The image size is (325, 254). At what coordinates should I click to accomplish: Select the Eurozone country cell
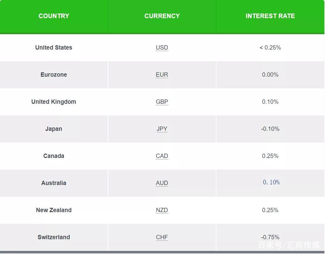click(x=54, y=75)
